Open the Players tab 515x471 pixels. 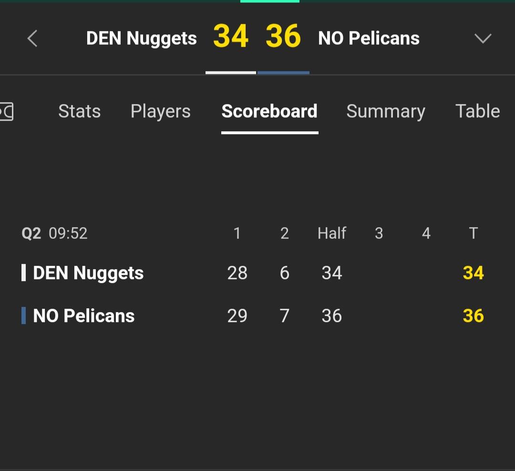point(161,111)
